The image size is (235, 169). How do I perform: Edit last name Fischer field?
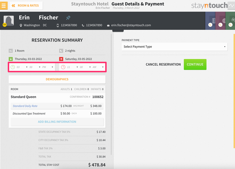click(49, 18)
